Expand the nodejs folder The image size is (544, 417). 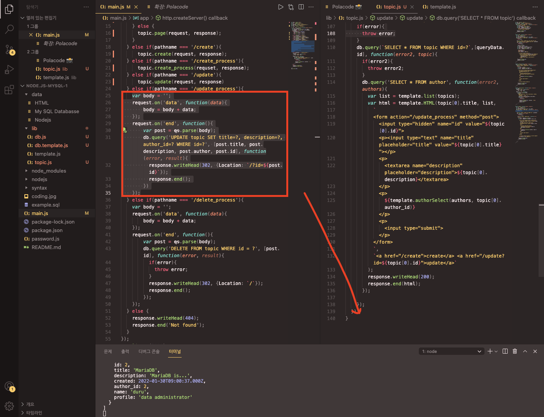click(x=26, y=179)
